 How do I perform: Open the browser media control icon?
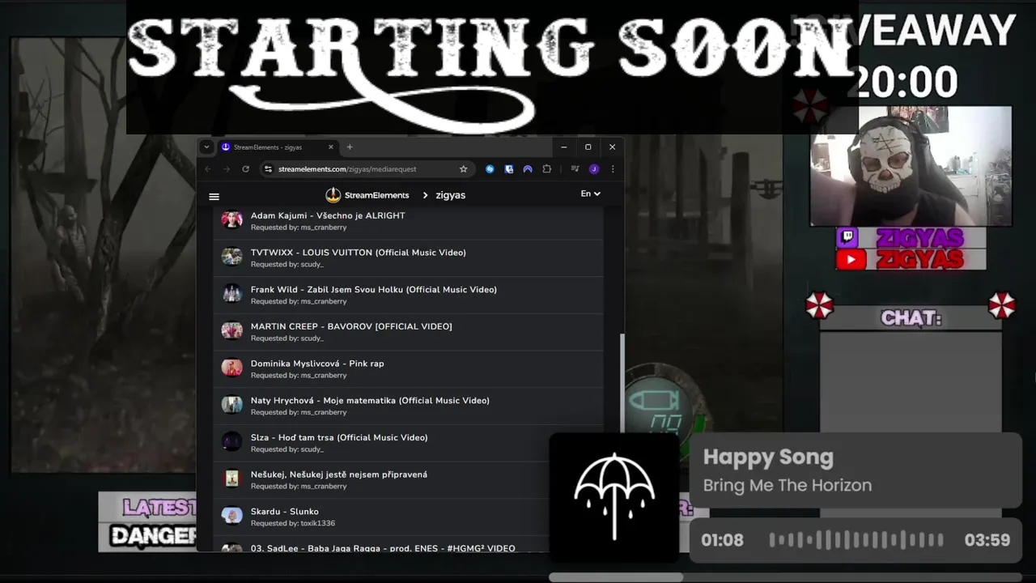(x=575, y=169)
